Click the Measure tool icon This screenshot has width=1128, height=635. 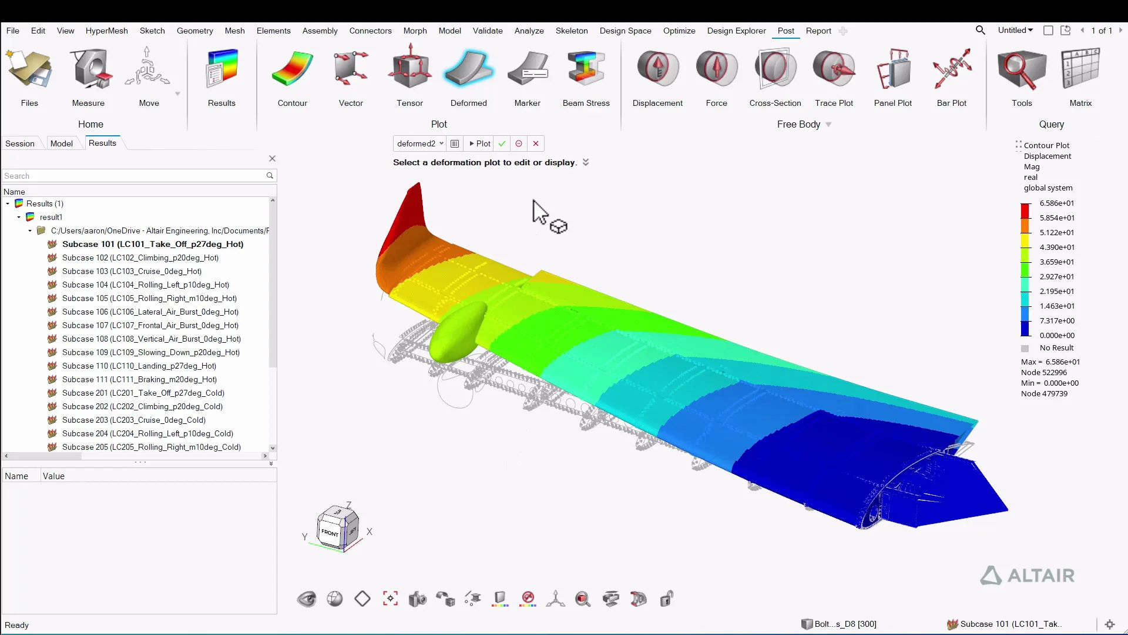point(88,69)
